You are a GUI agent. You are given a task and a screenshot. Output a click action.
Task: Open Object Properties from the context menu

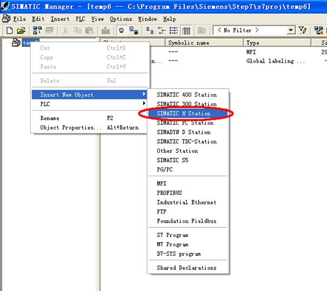70,128
